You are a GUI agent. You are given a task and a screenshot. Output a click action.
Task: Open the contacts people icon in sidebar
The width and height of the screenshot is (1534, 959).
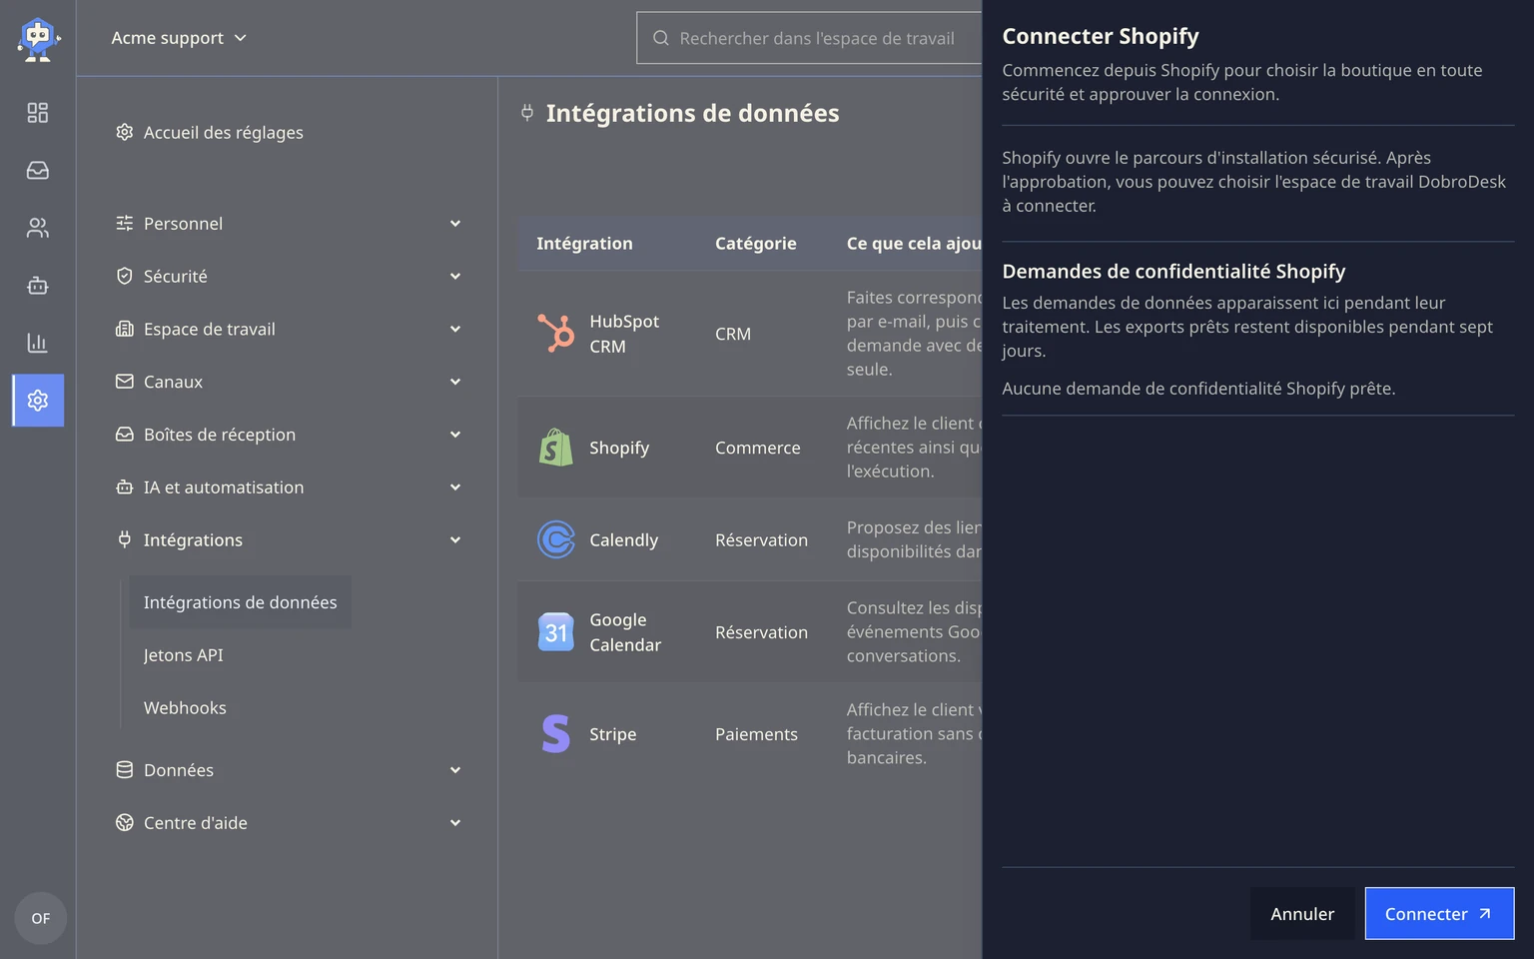click(38, 228)
